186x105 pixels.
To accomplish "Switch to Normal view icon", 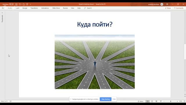I will point(148,101).
